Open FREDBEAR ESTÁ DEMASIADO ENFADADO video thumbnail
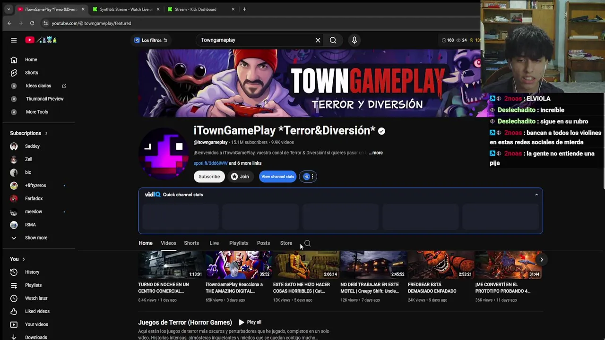This screenshot has width=605, height=340. tap(441, 265)
